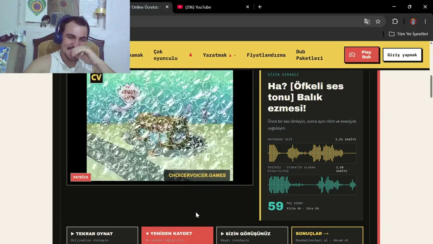The height and width of the screenshot is (244, 433).
Task: Open the Chrome three-dot menu
Action: tap(426, 21)
